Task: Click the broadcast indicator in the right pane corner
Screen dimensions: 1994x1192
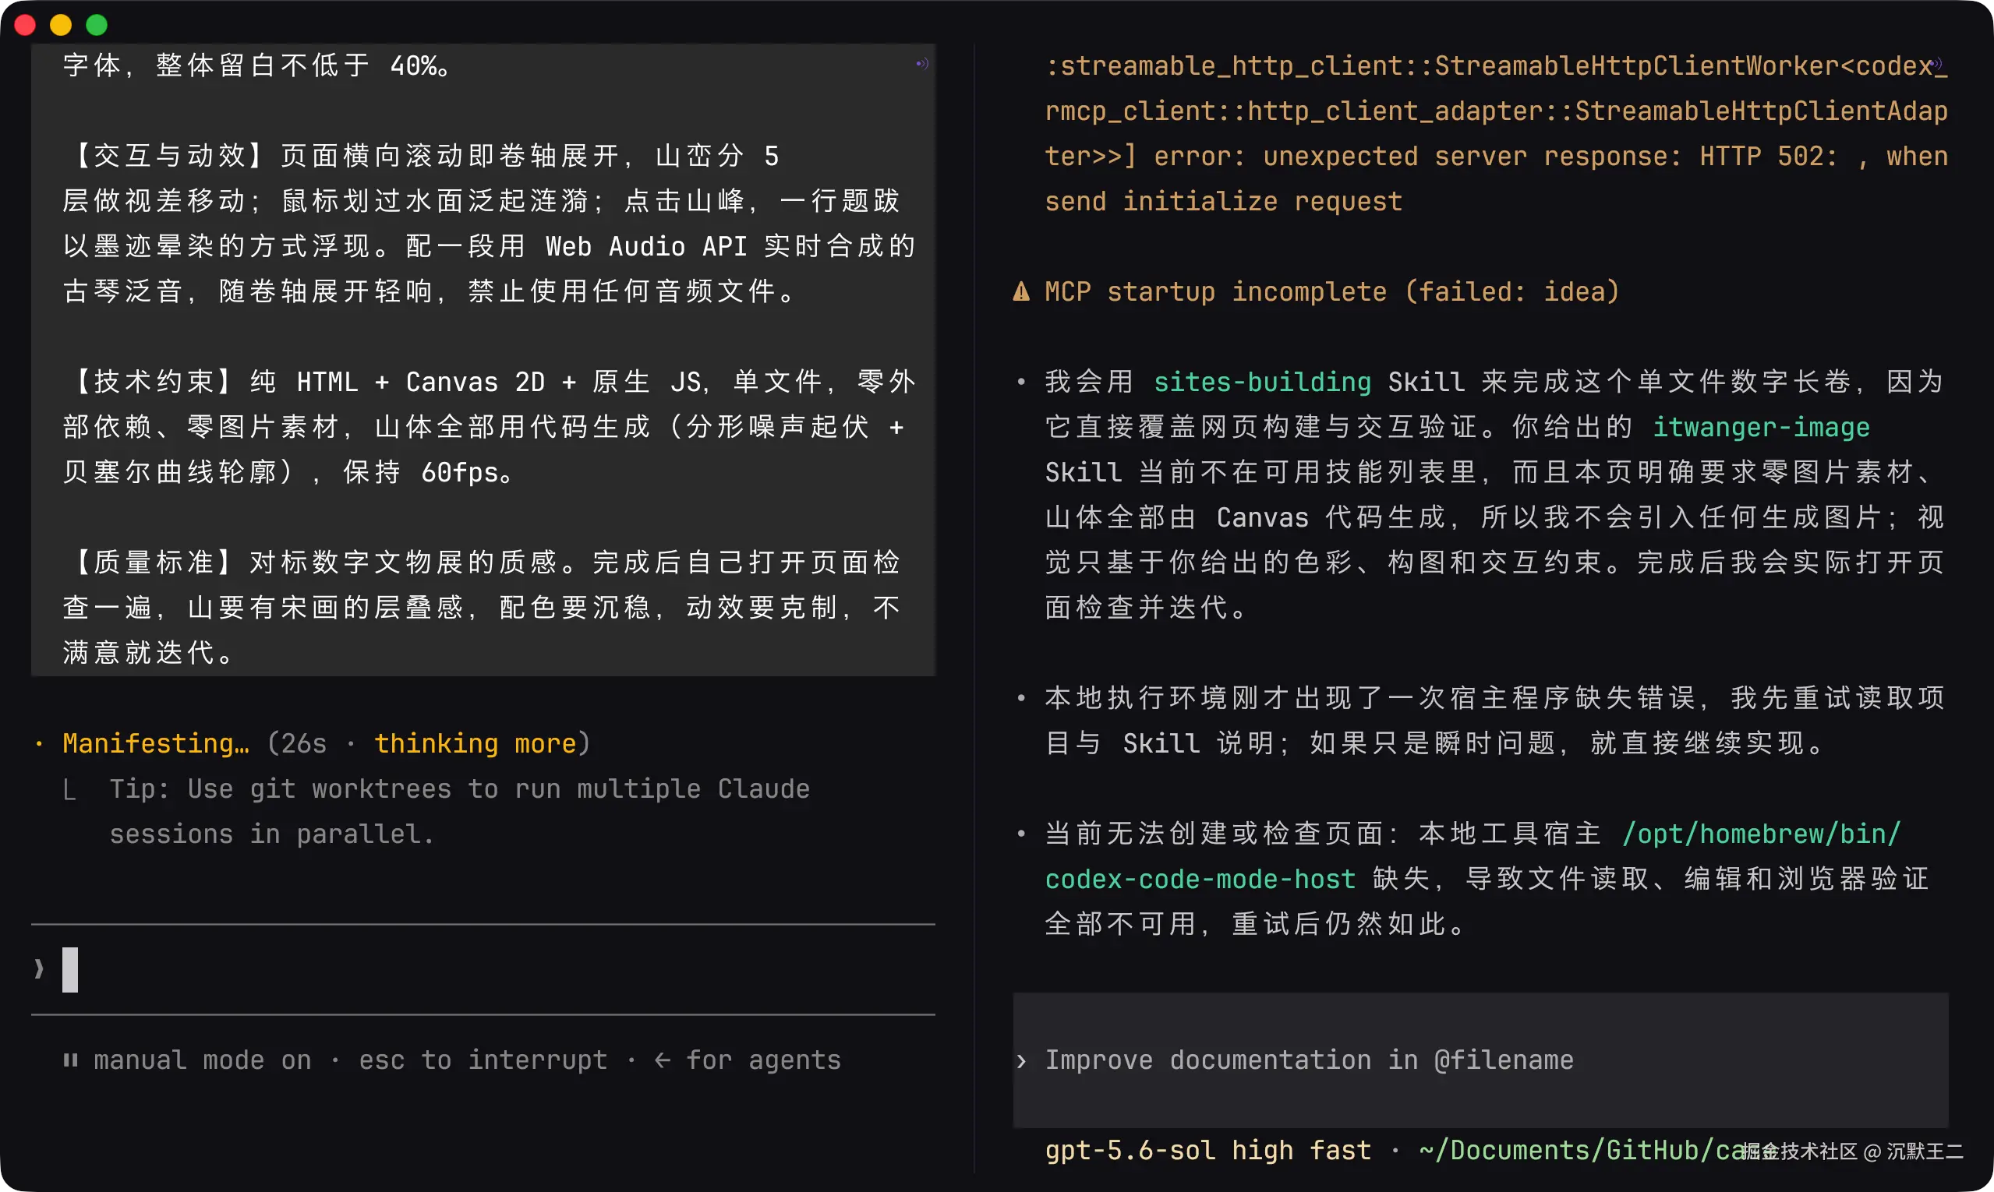Action: tap(1936, 63)
